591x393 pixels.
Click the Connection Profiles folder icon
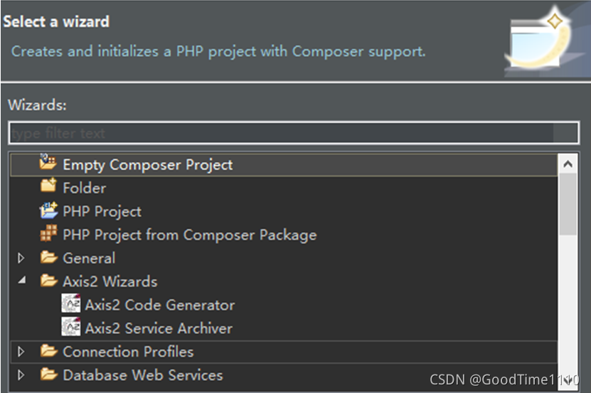[x=48, y=351]
